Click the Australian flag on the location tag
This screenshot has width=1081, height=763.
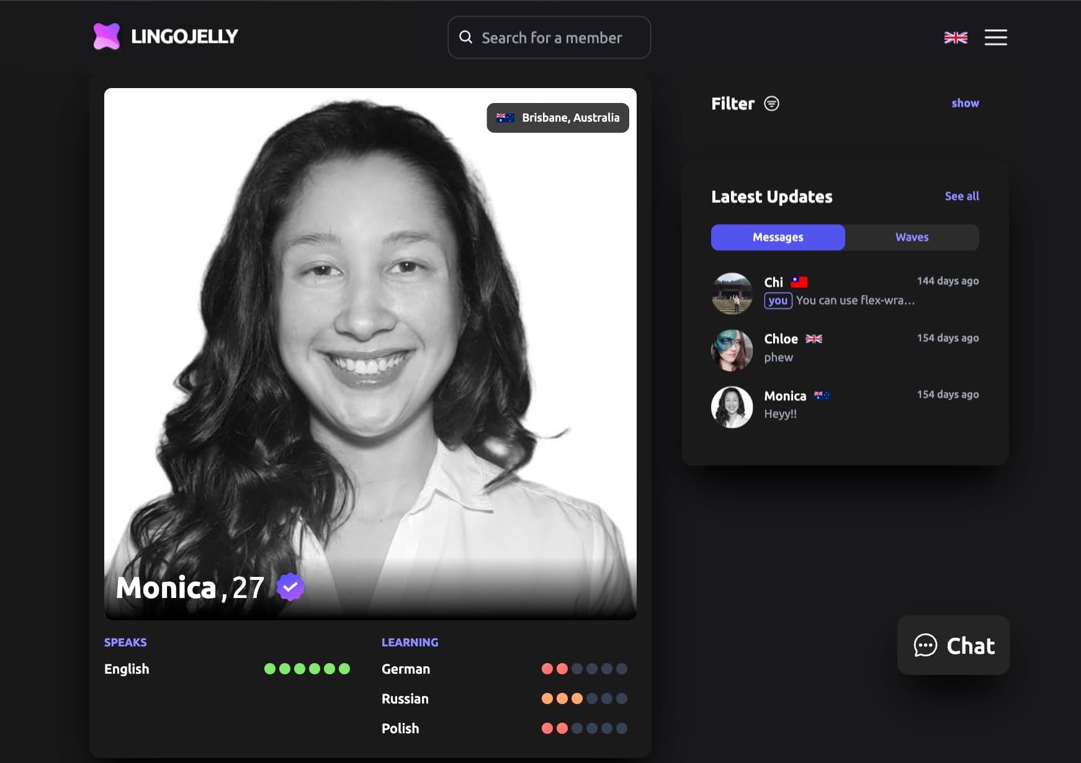click(505, 117)
